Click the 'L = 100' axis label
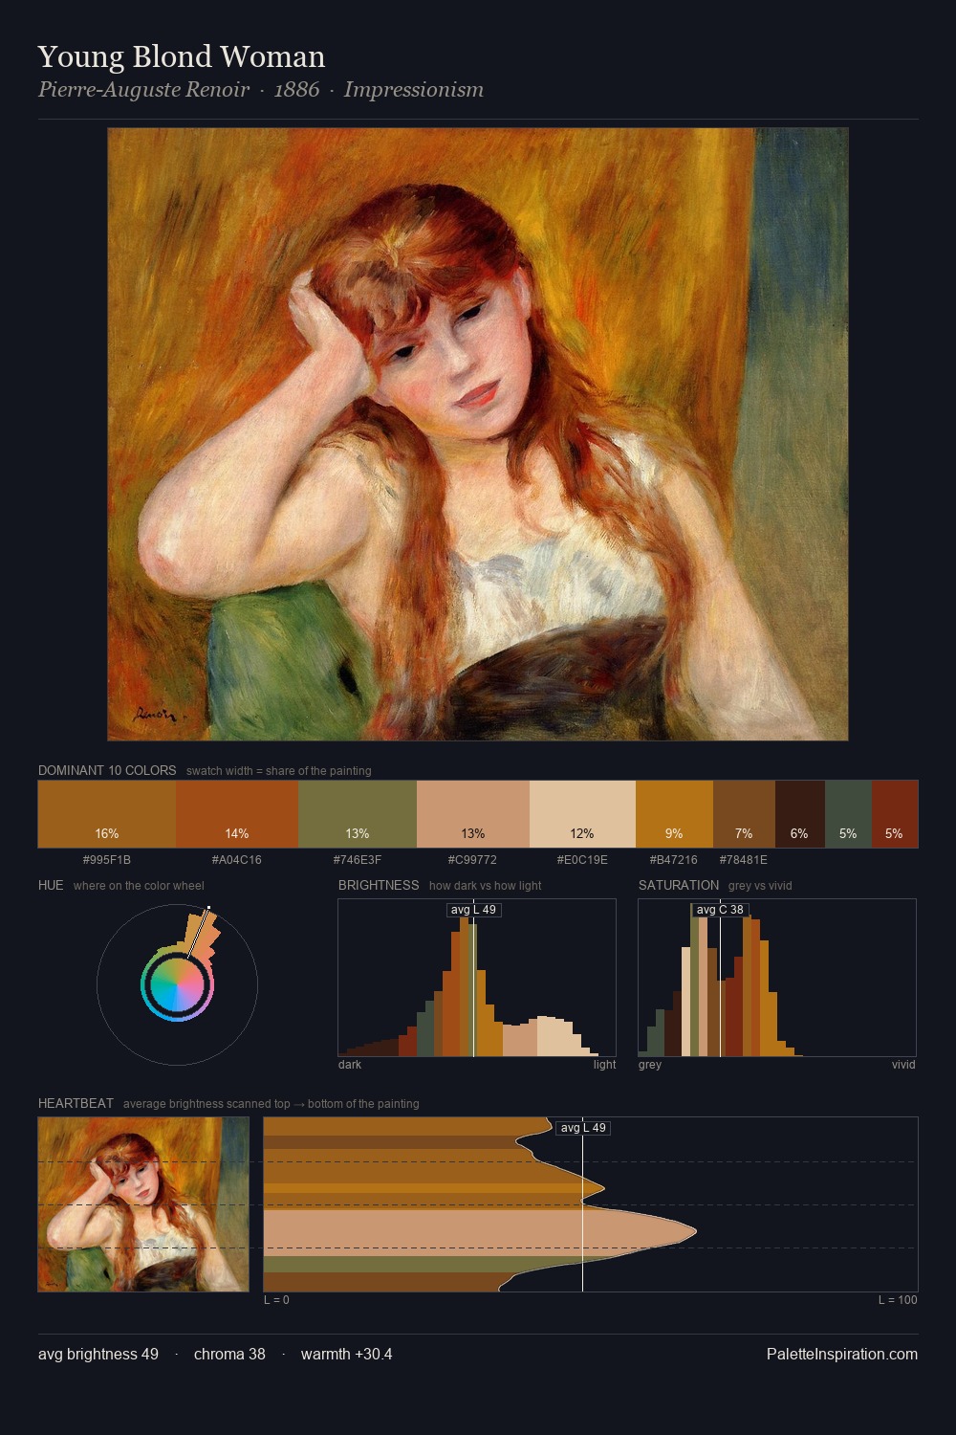 (x=898, y=1300)
